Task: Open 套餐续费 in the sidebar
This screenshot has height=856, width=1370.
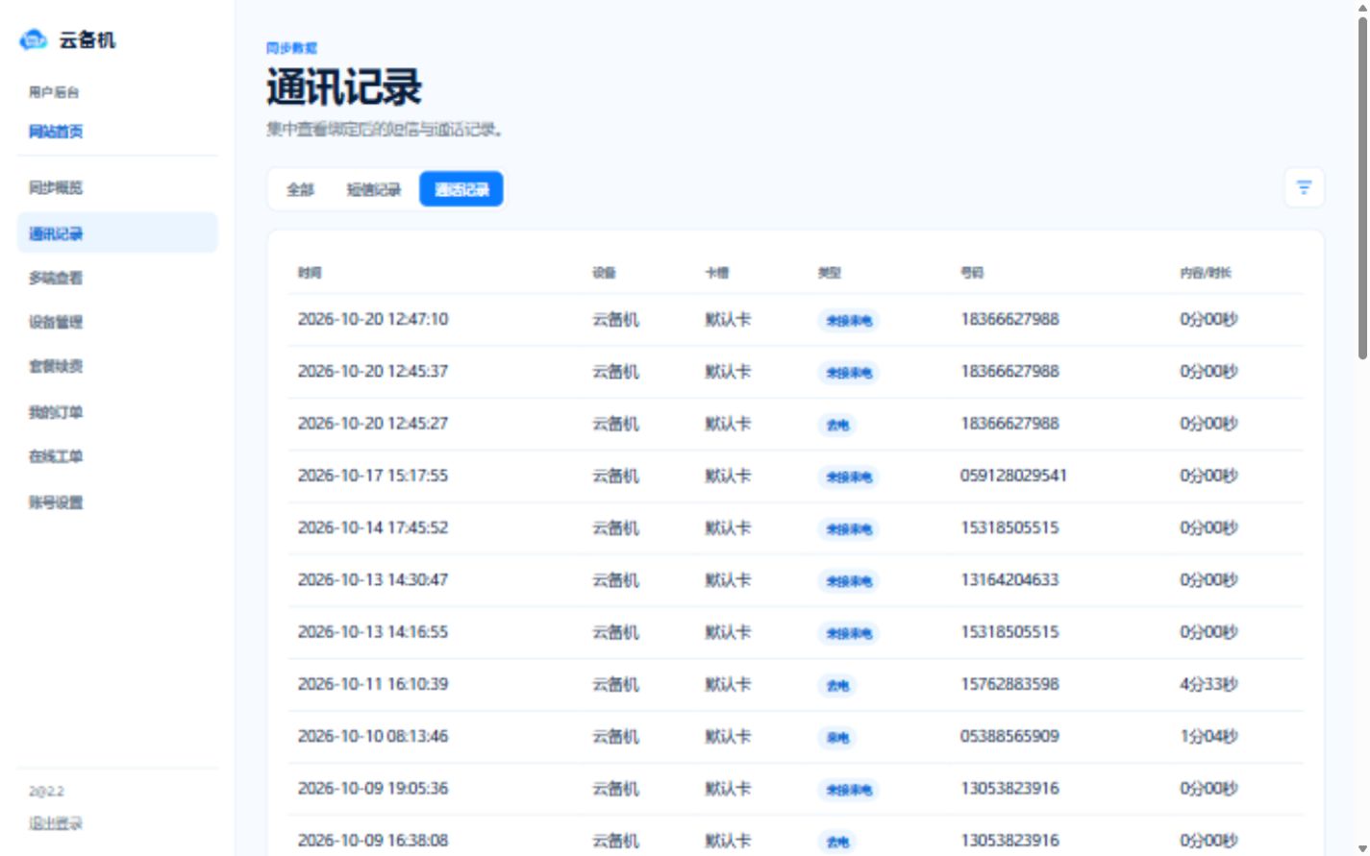Action: pos(117,366)
